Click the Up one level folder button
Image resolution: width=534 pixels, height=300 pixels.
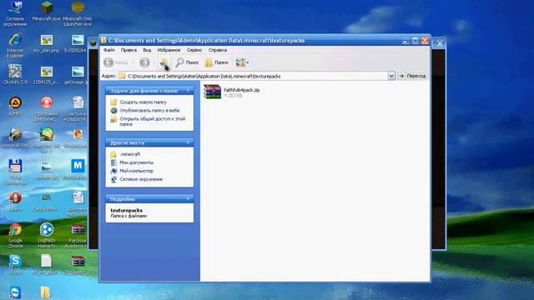[164, 62]
